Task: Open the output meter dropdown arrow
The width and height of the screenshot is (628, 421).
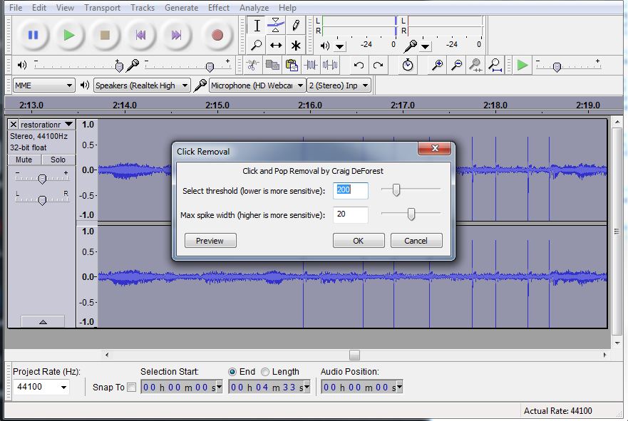Action: 339,47
